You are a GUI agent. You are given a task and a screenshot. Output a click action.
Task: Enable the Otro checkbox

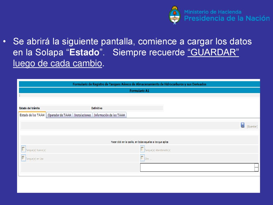click(142, 158)
